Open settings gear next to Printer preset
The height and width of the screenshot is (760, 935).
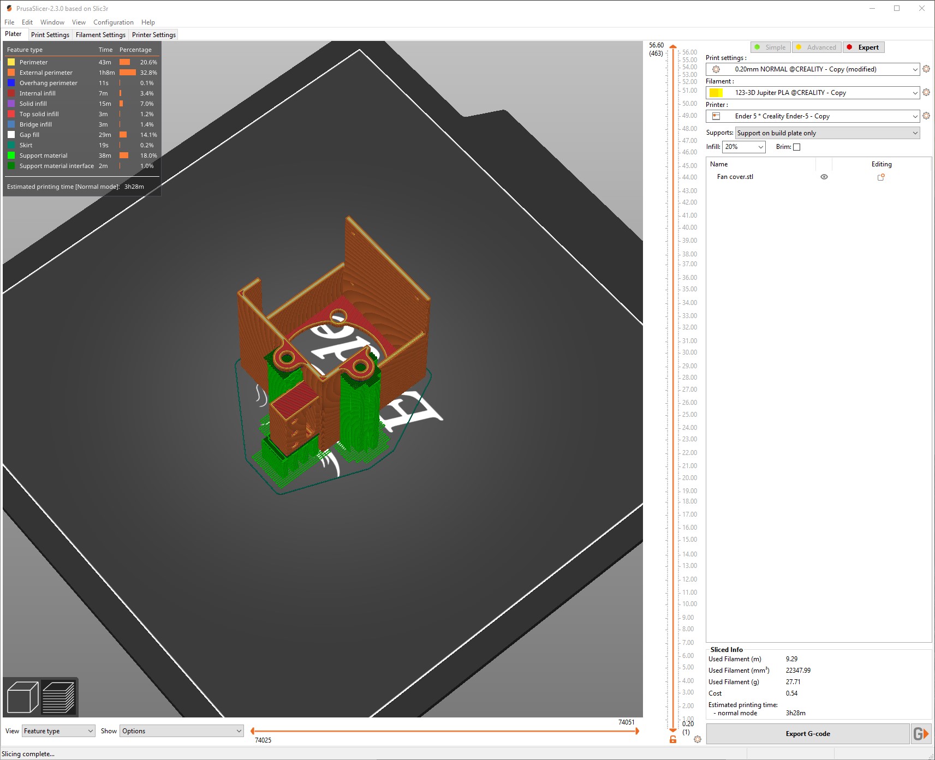click(926, 116)
